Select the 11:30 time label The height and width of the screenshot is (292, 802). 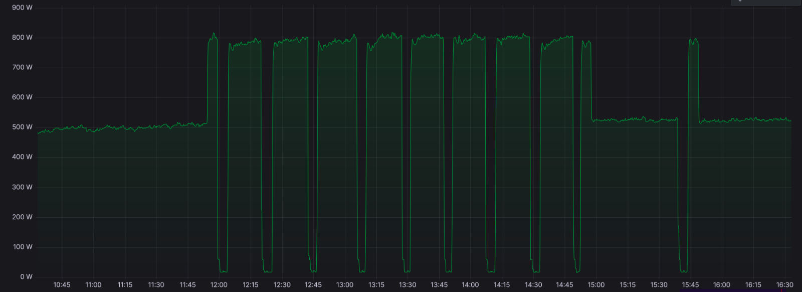point(156,285)
